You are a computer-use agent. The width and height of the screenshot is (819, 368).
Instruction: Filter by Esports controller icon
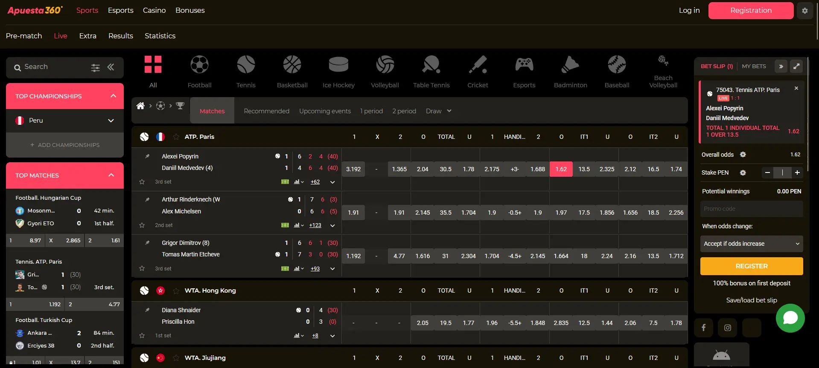524,64
